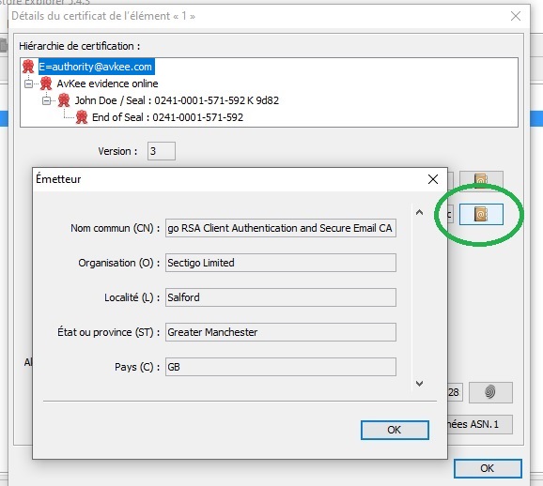Open issuer details via highlighted address book icon
Image resolution: width=543 pixels, height=486 pixels.
tap(481, 215)
